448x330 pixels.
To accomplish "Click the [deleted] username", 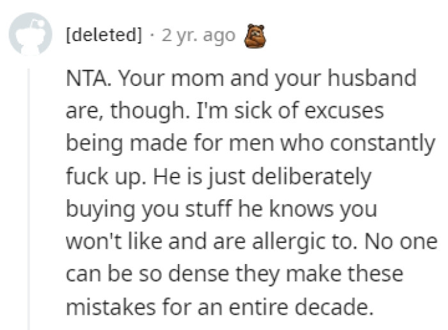I will (104, 36).
